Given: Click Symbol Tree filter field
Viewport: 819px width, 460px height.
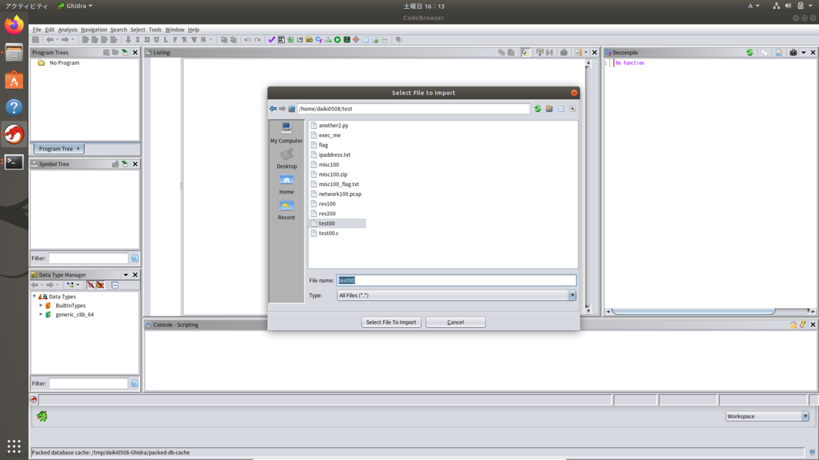Looking at the screenshot, I should click(x=88, y=258).
